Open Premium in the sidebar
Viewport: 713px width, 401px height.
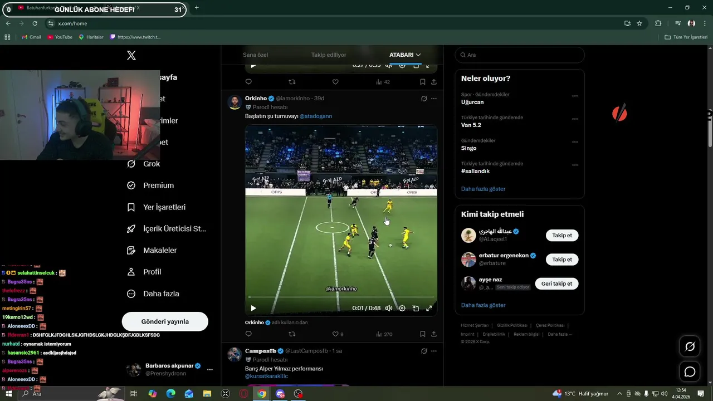click(x=150, y=185)
